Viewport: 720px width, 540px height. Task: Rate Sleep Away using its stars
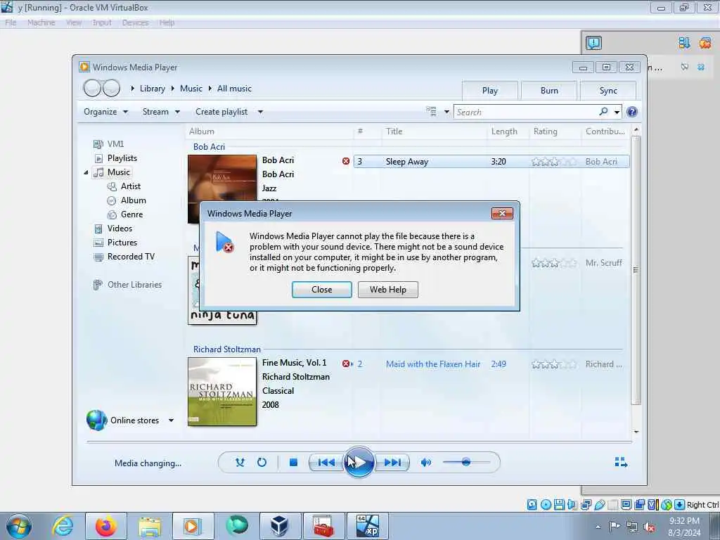(554, 162)
